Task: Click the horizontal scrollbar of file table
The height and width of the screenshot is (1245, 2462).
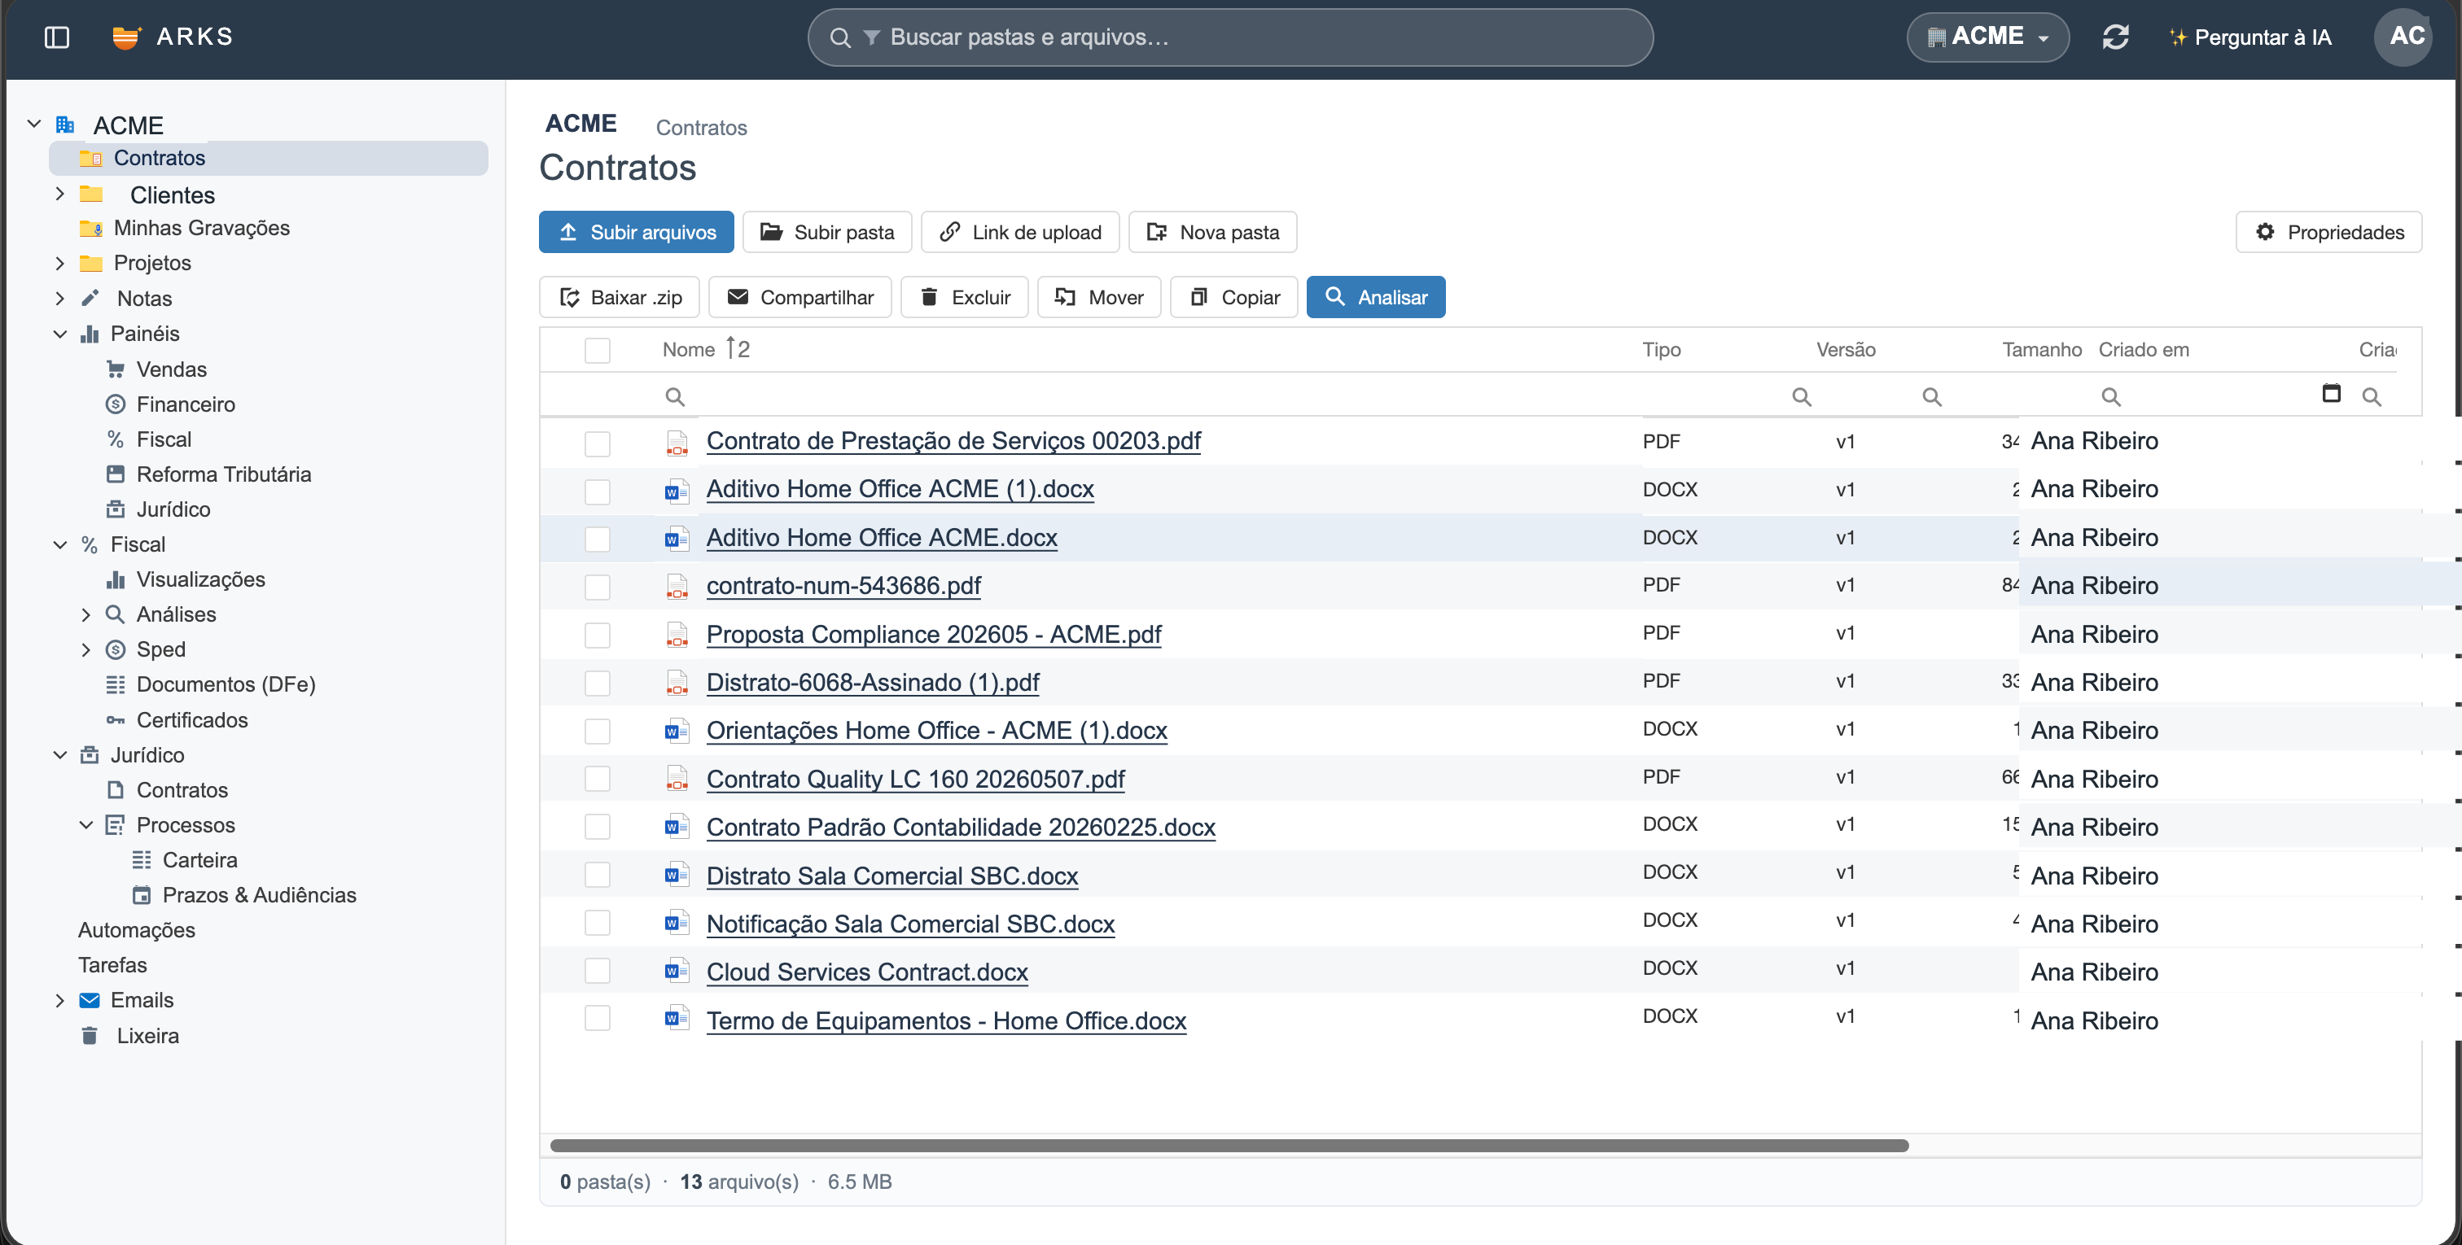Action: coord(1229,1146)
